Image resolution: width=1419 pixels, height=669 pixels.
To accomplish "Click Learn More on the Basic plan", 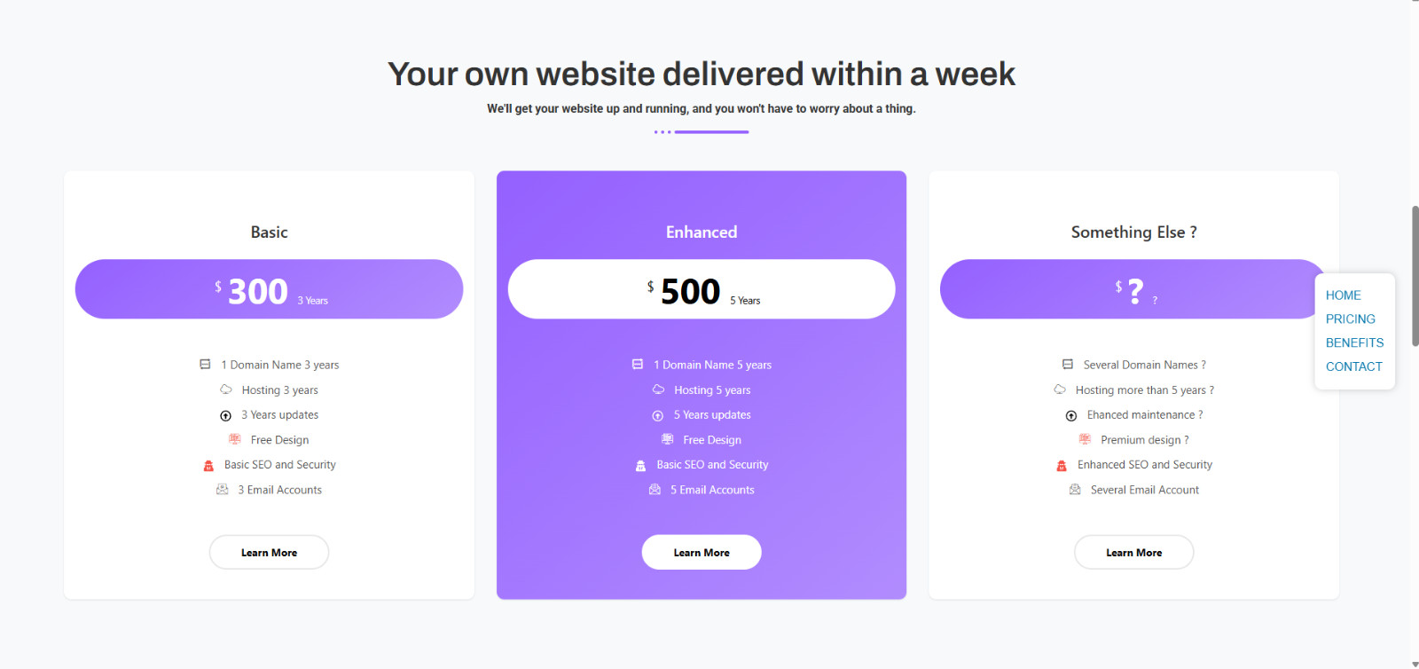I will click(x=269, y=552).
